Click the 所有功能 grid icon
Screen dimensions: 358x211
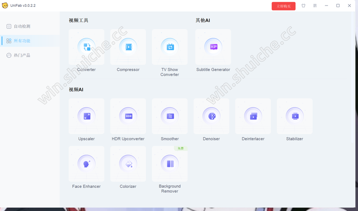coord(9,41)
